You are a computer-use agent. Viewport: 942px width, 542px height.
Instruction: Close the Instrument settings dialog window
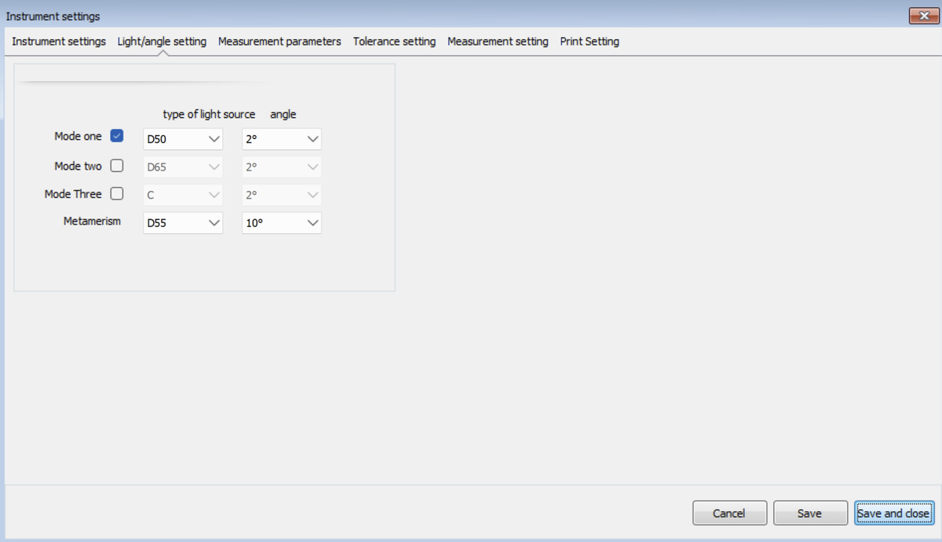[x=918, y=16]
